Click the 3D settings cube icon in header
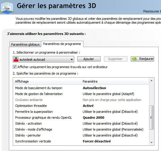161x151 pixels. (x=7, y=7)
